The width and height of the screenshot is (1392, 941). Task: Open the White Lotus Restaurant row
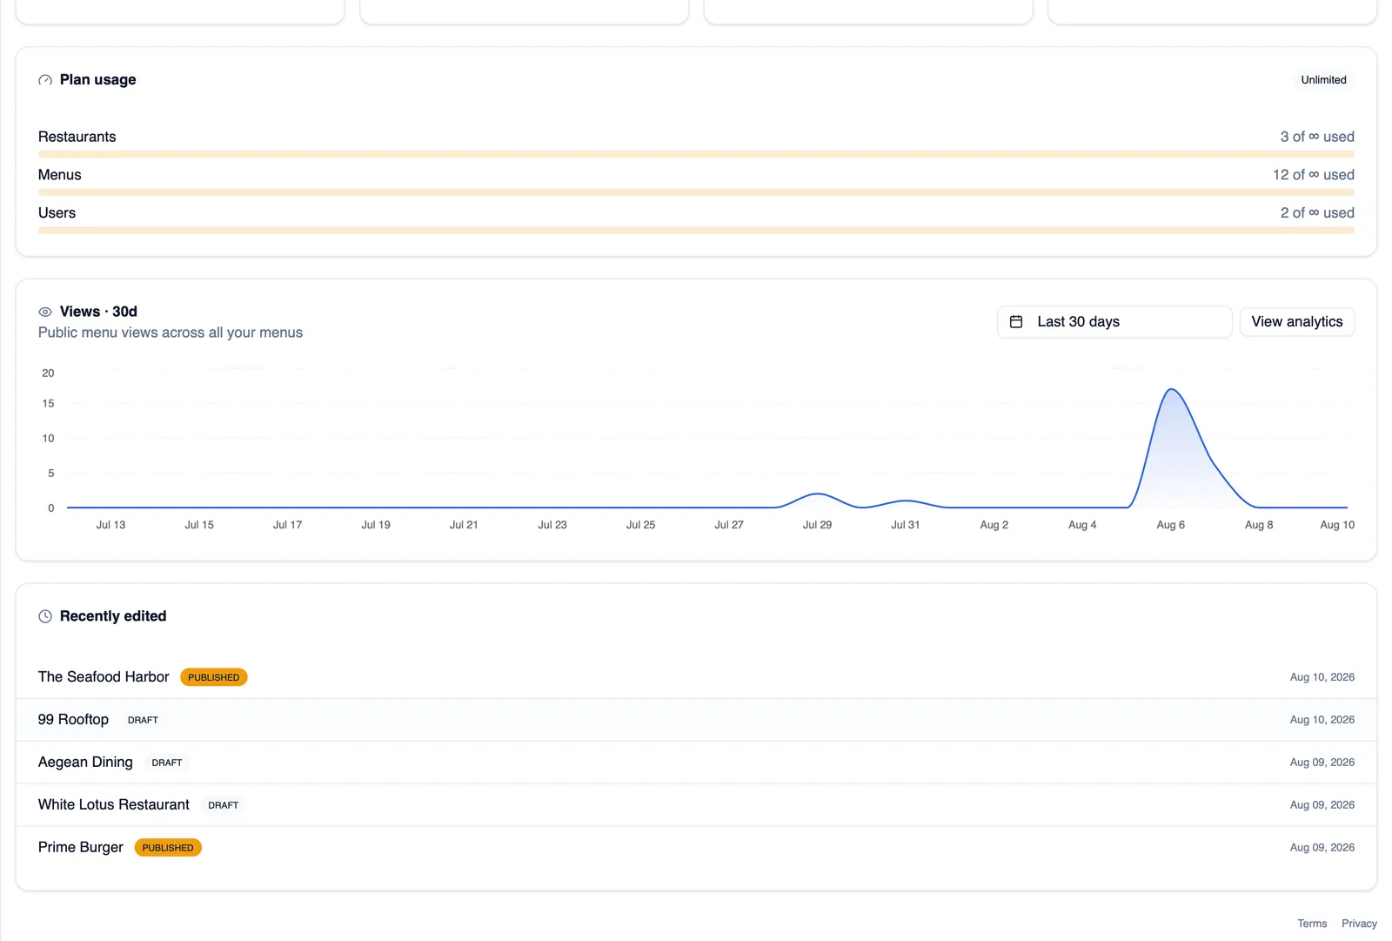tap(696, 805)
